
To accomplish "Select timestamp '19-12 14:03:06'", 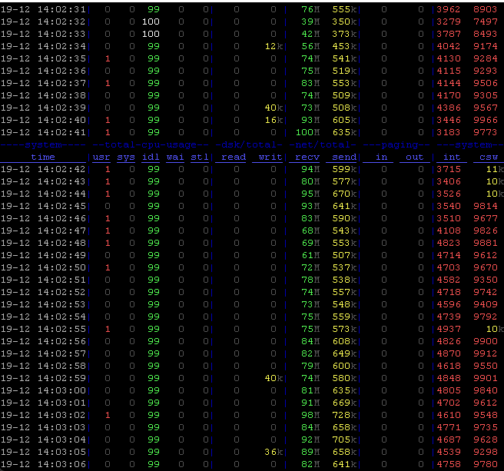I will [x=43, y=464].
